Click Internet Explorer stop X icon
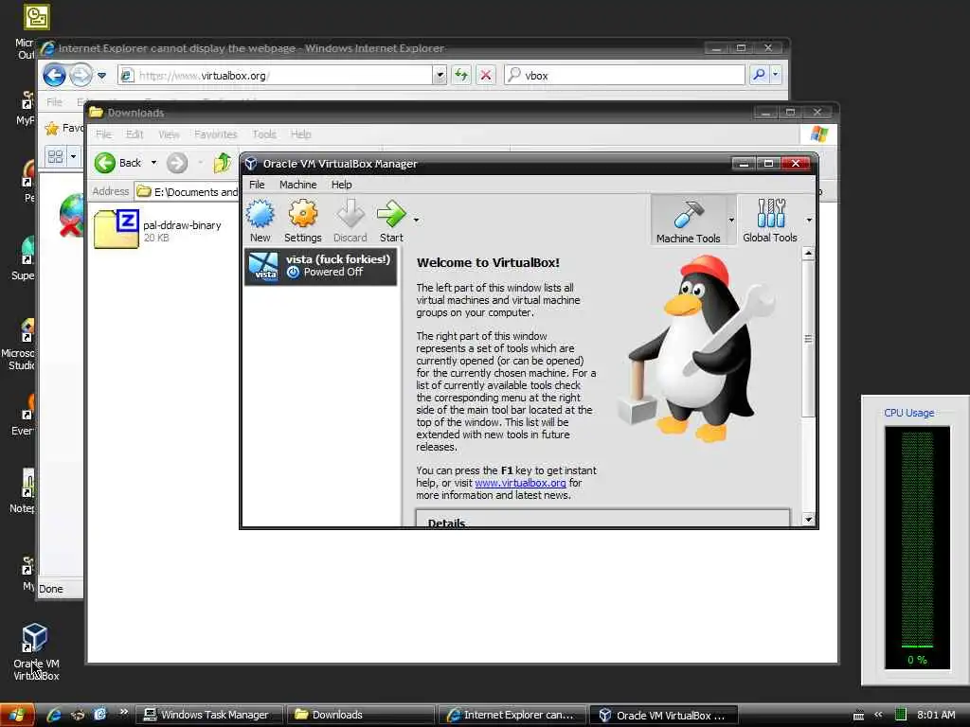The image size is (970, 727). [x=486, y=76]
